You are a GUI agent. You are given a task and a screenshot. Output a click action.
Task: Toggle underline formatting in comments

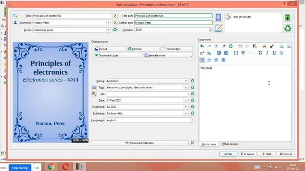(x=274, y=53)
